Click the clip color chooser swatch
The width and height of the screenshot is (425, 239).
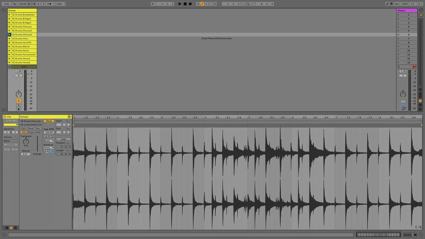tap(11, 125)
